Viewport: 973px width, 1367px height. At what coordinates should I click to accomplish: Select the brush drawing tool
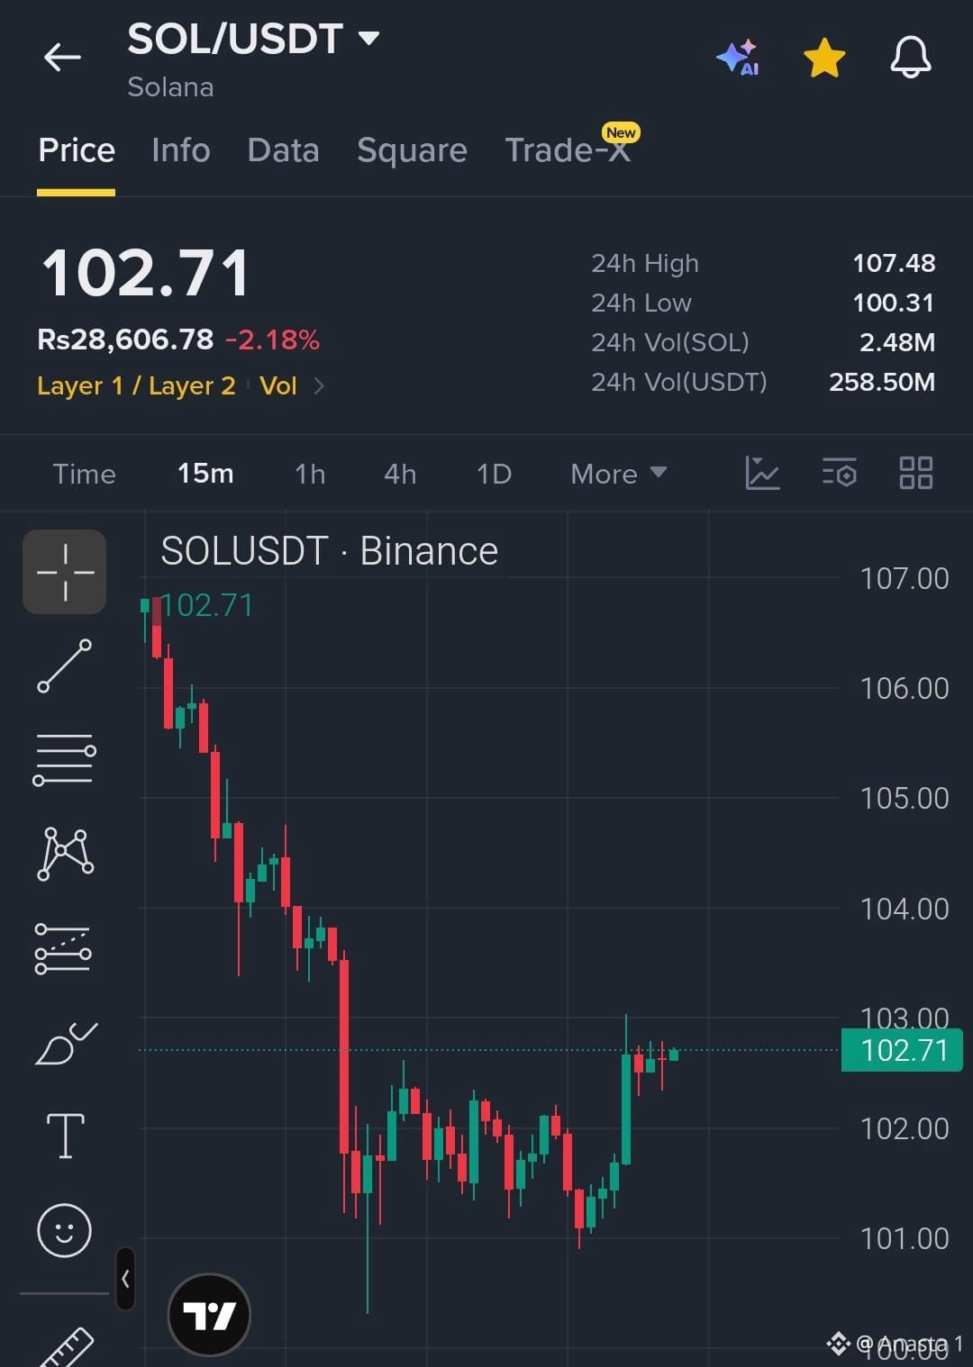tap(65, 1043)
